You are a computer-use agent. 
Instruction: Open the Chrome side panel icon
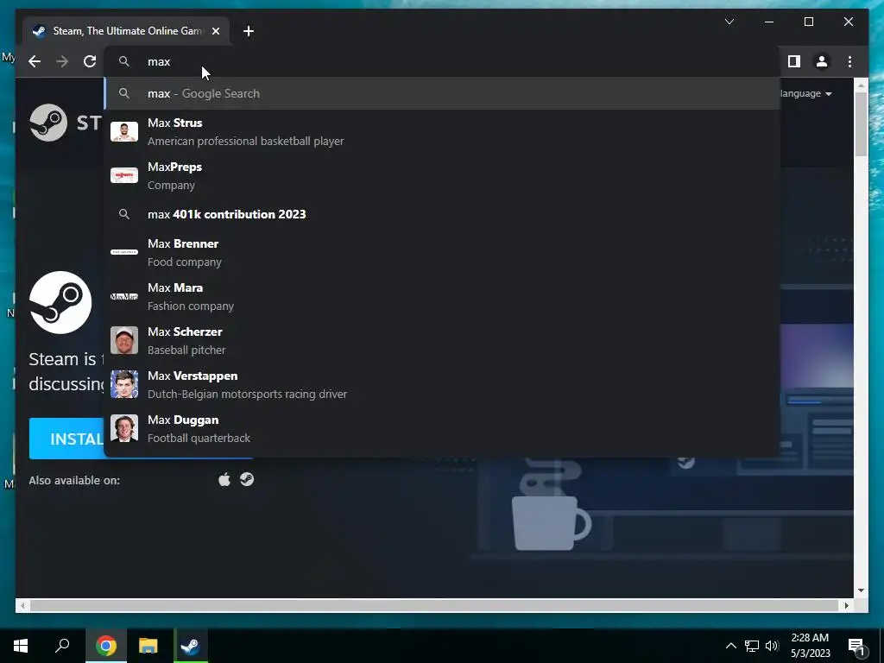(794, 61)
